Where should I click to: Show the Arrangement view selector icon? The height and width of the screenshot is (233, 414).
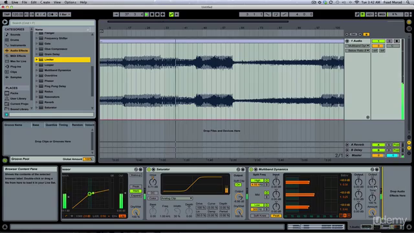(409, 22)
